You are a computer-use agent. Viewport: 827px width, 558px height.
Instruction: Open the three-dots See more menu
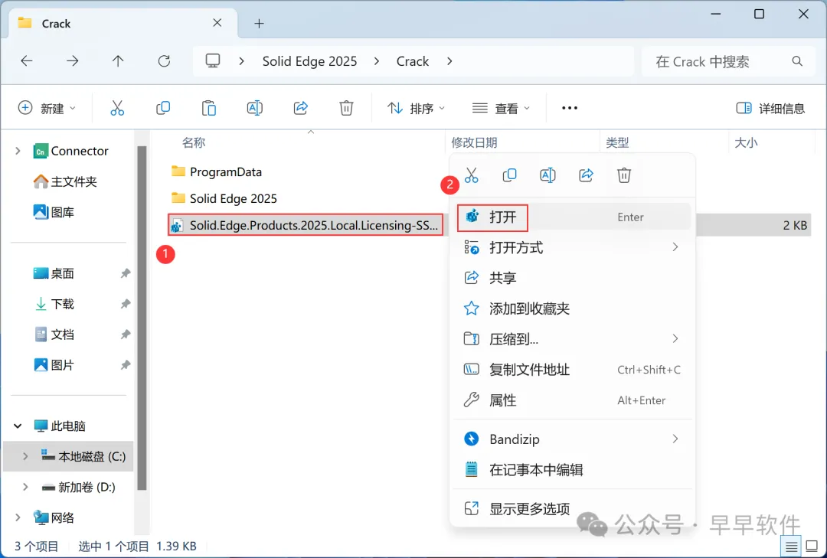(x=570, y=108)
